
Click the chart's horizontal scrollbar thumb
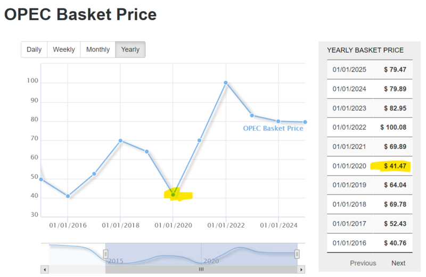201,269
